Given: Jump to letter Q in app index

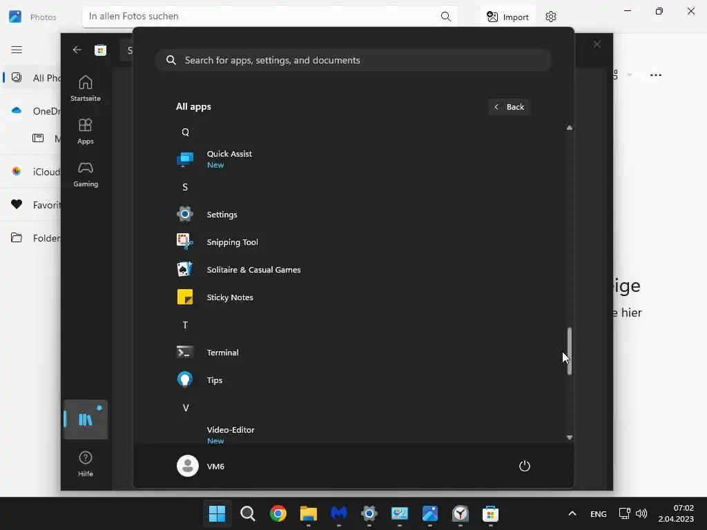Looking at the screenshot, I should [185, 132].
